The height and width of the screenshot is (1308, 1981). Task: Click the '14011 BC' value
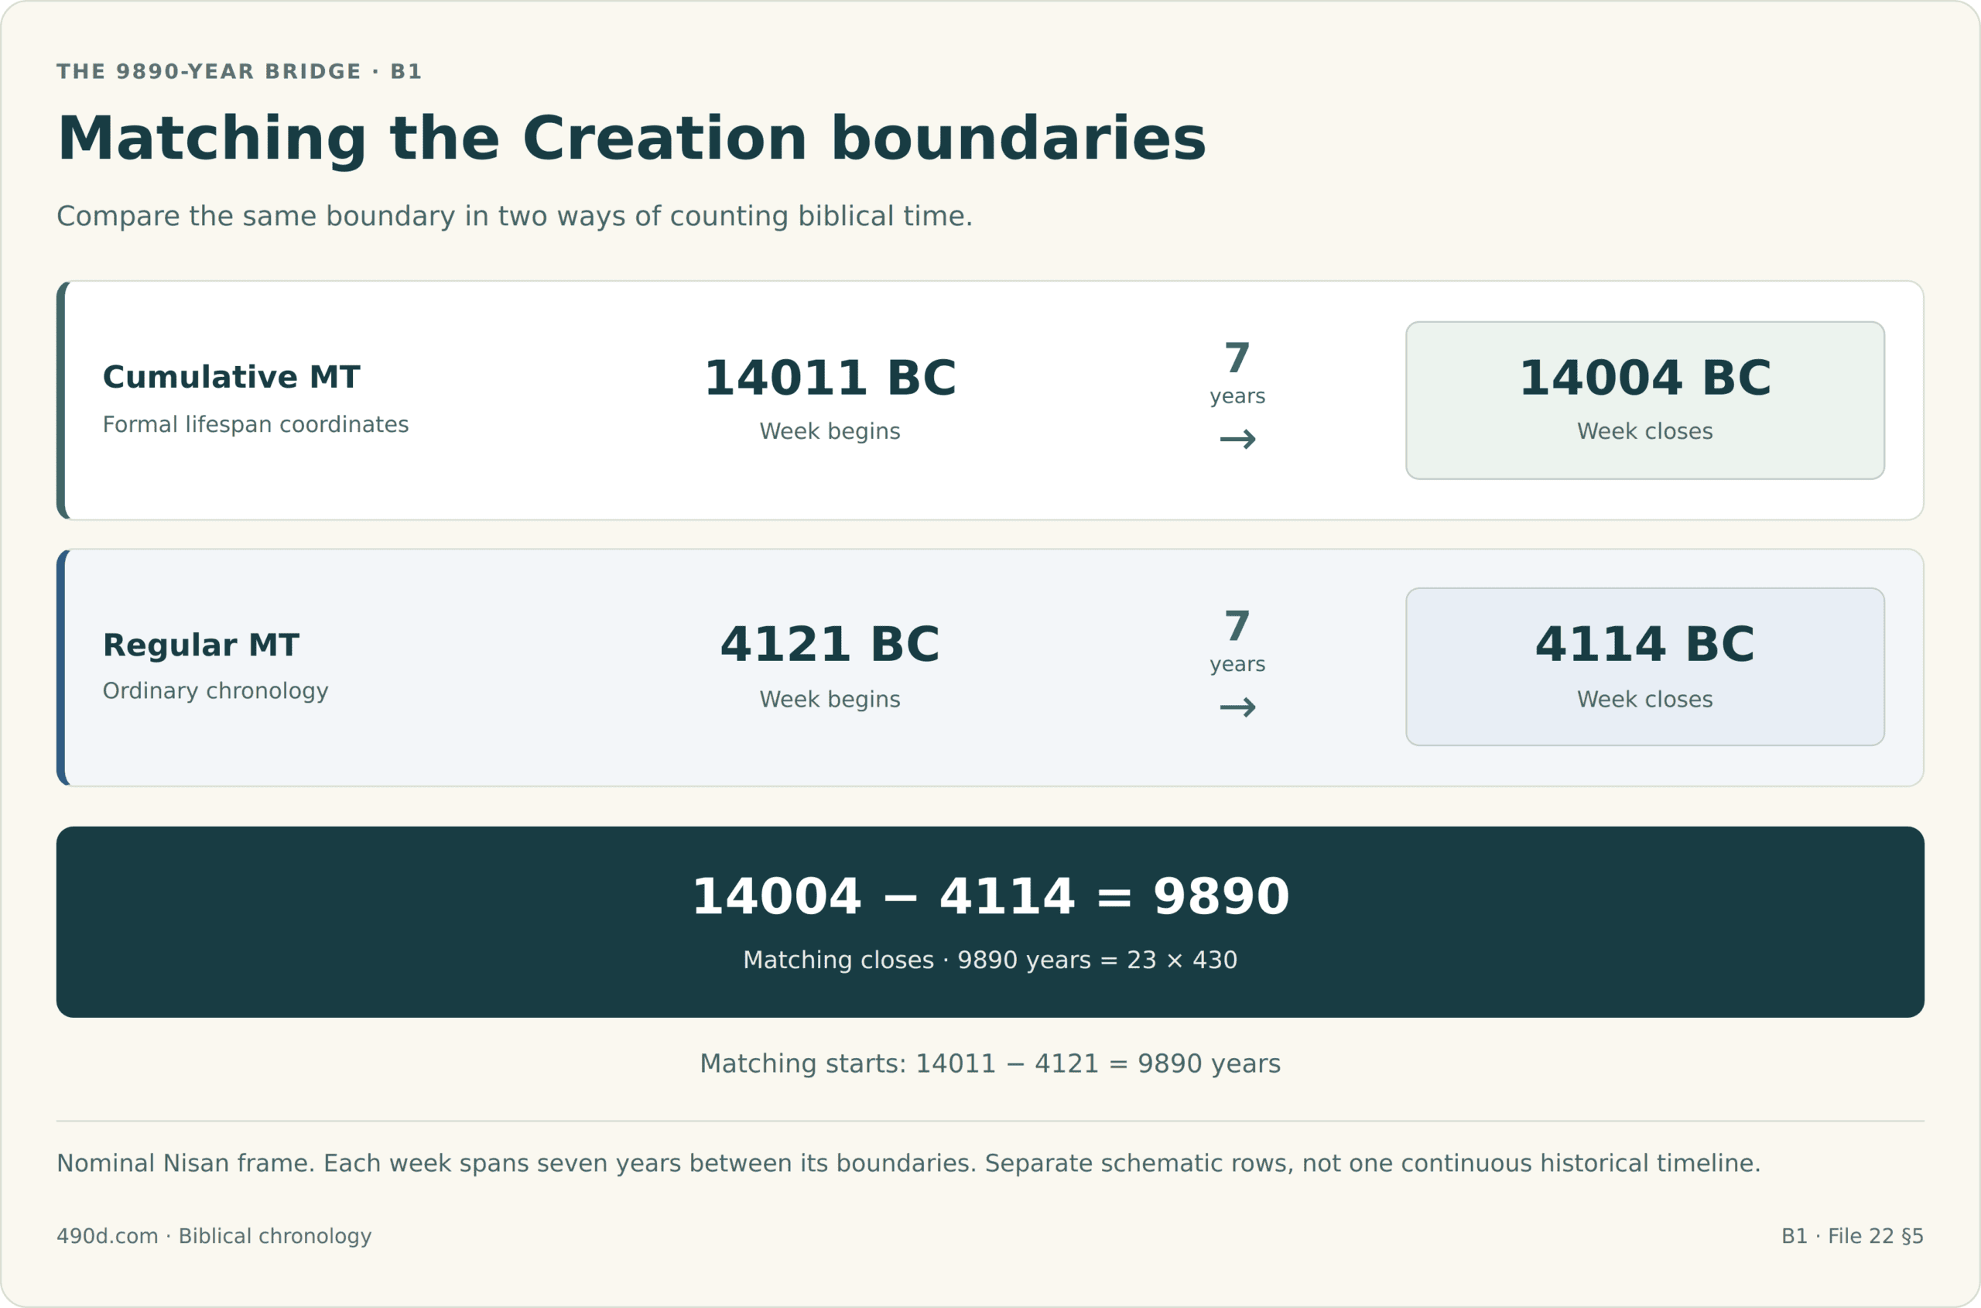click(x=830, y=378)
